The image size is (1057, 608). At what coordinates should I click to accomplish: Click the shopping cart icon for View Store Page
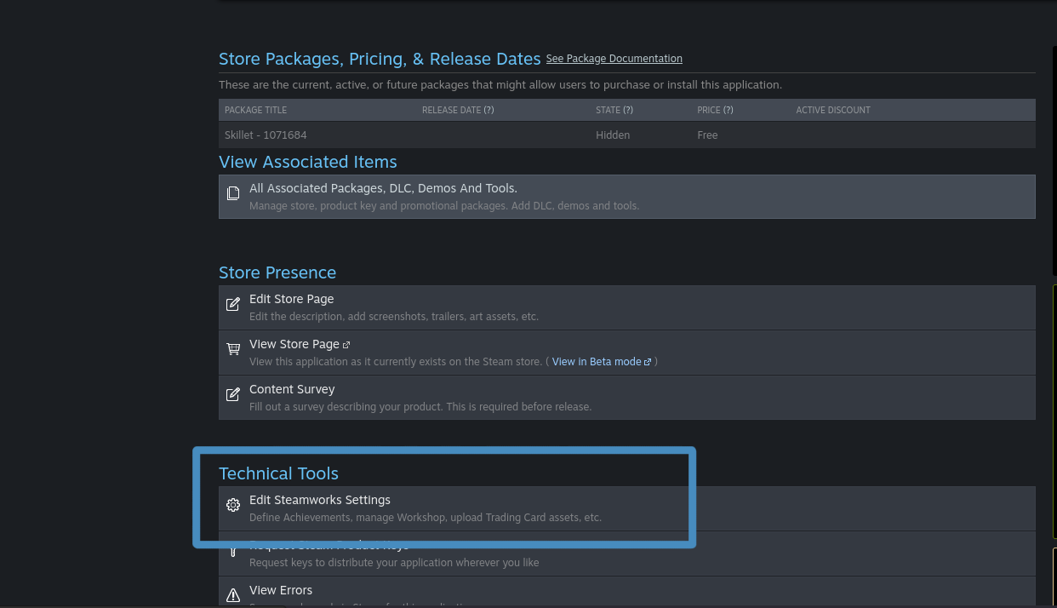click(233, 349)
